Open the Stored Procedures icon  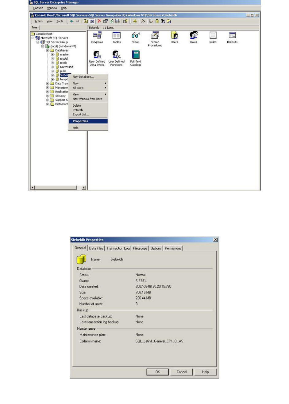[x=155, y=36]
